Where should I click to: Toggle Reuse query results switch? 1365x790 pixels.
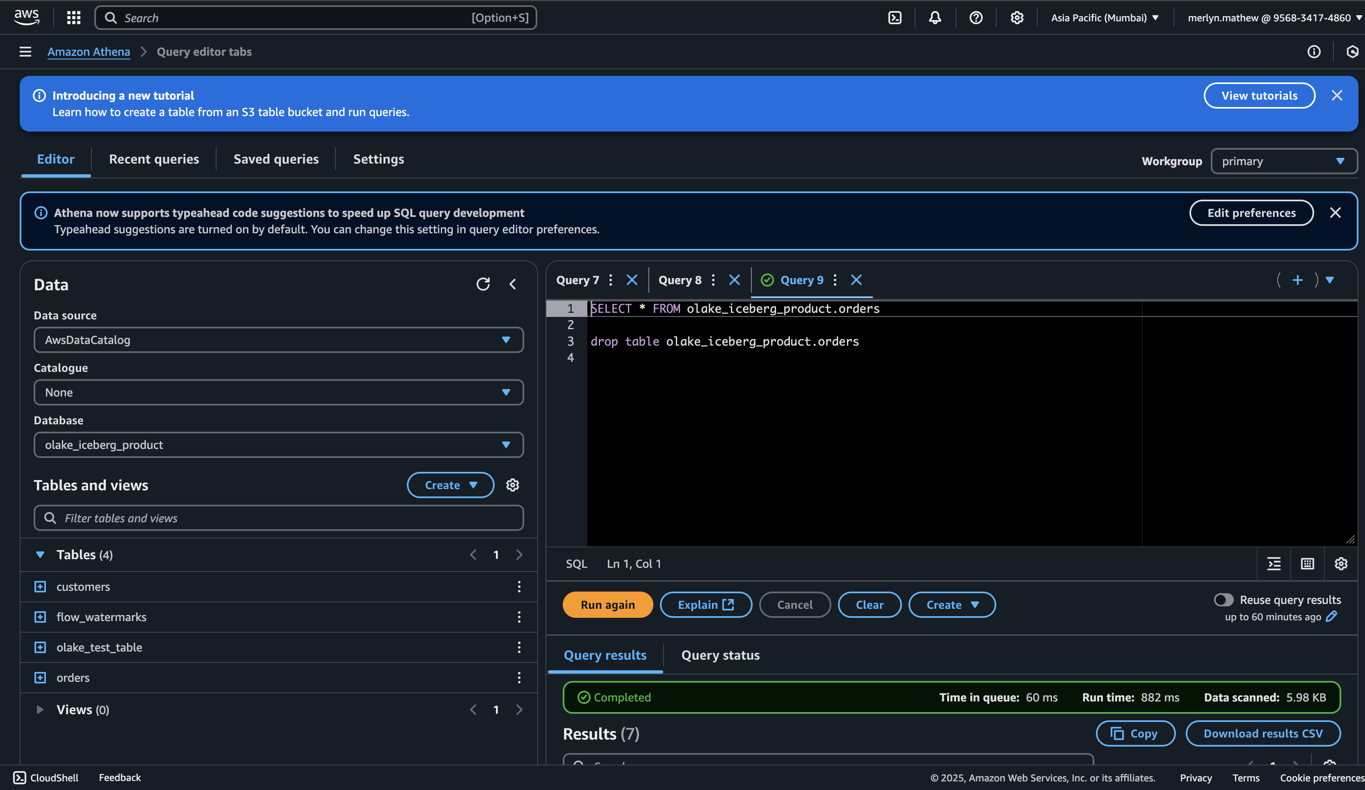(1223, 600)
